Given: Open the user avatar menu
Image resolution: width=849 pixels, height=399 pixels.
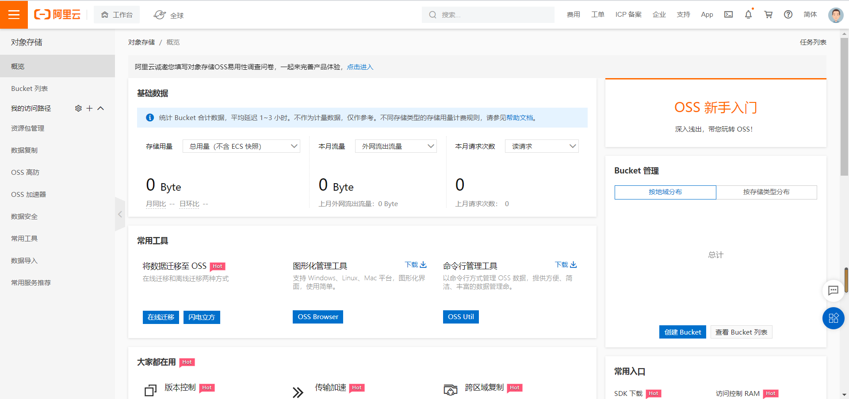Looking at the screenshot, I should pos(836,15).
